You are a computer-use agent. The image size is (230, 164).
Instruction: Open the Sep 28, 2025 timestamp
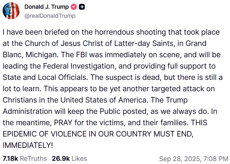pyautogui.click(x=180, y=159)
